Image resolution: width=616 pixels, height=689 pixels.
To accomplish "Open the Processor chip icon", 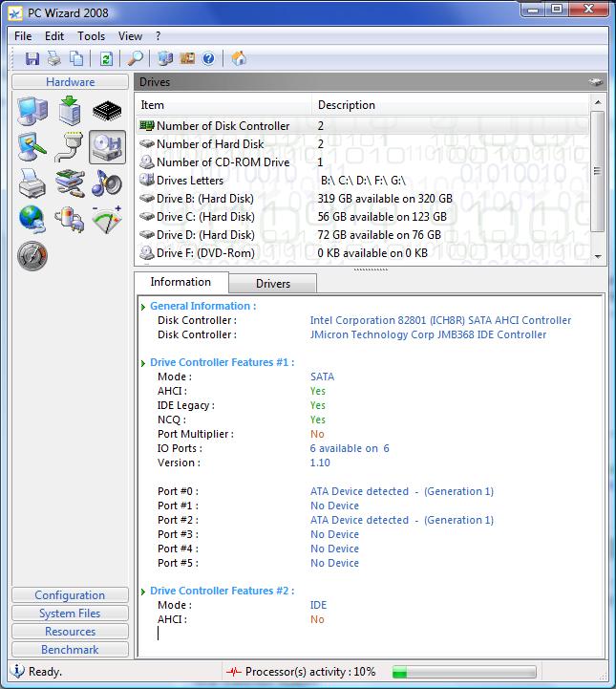I will pyautogui.click(x=107, y=111).
